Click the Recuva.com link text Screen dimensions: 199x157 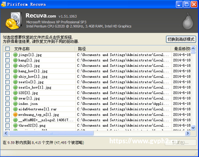[x=41, y=16]
